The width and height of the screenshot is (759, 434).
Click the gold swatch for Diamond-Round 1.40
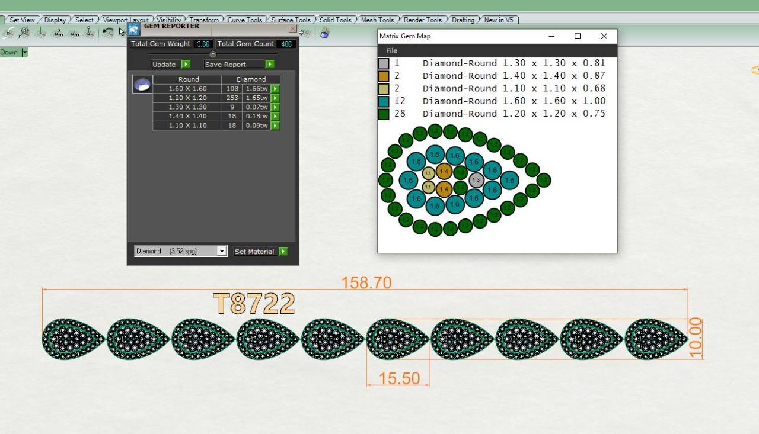tap(384, 76)
